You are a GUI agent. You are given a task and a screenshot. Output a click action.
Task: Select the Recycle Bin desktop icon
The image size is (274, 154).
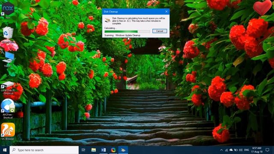tap(8, 35)
